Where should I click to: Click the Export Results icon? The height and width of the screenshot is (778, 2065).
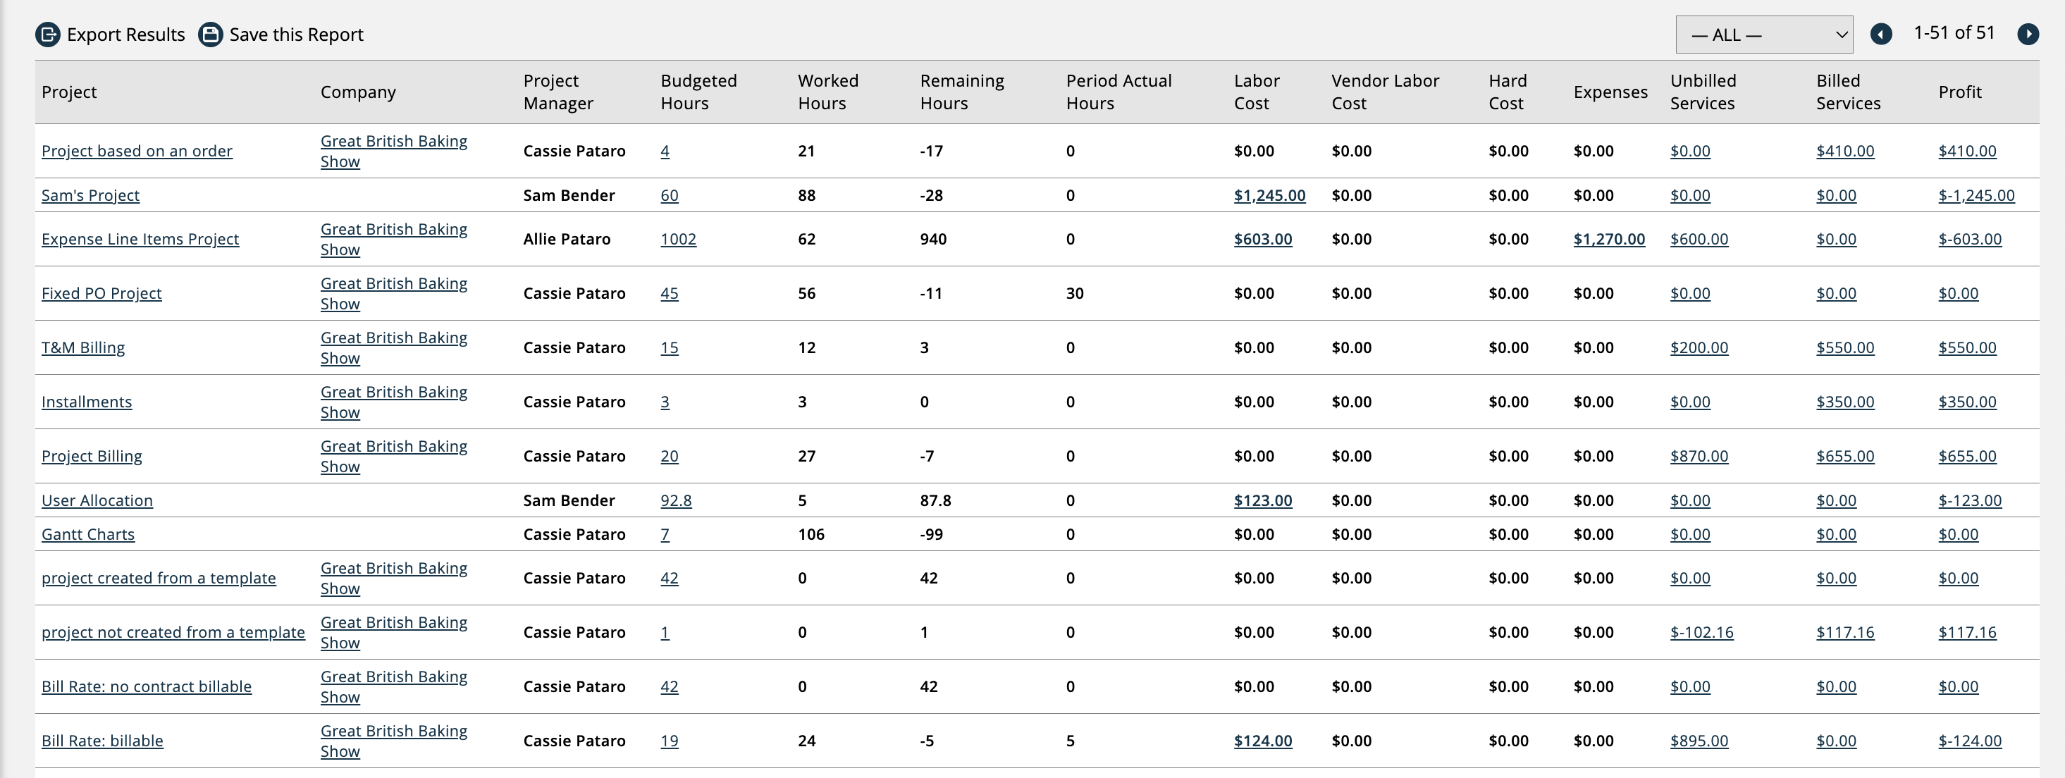48,34
